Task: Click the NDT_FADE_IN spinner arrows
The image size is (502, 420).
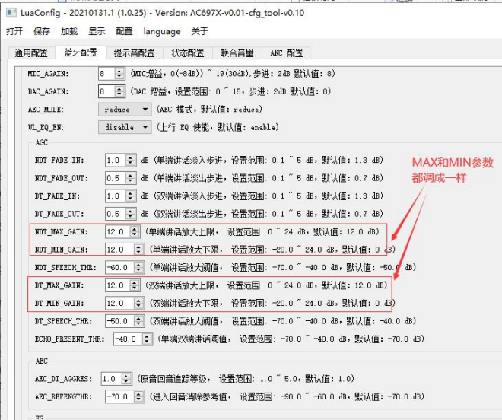Action: [x=130, y=161]
